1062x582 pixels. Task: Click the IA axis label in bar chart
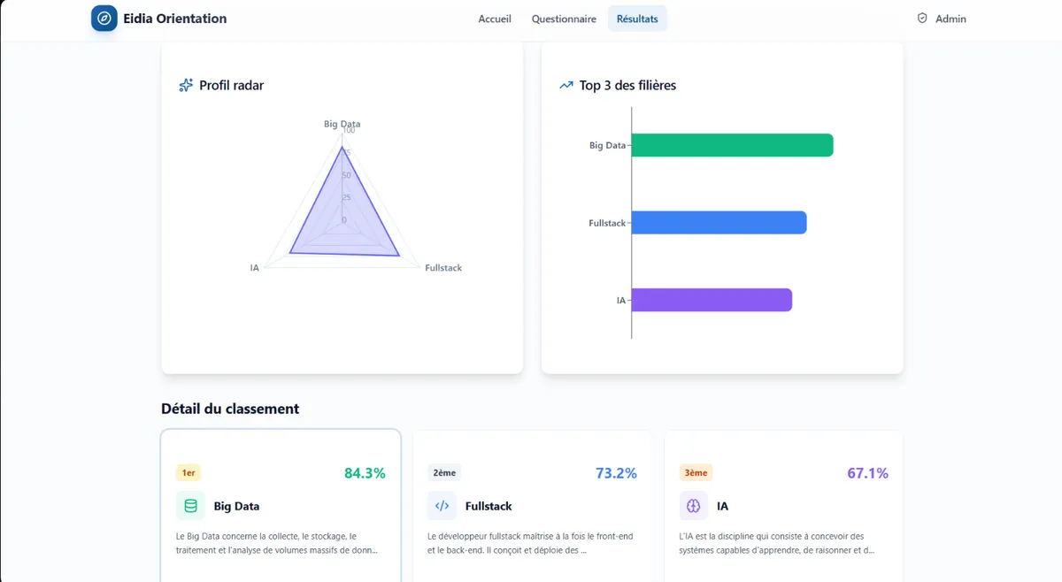(x=621, y=301)
